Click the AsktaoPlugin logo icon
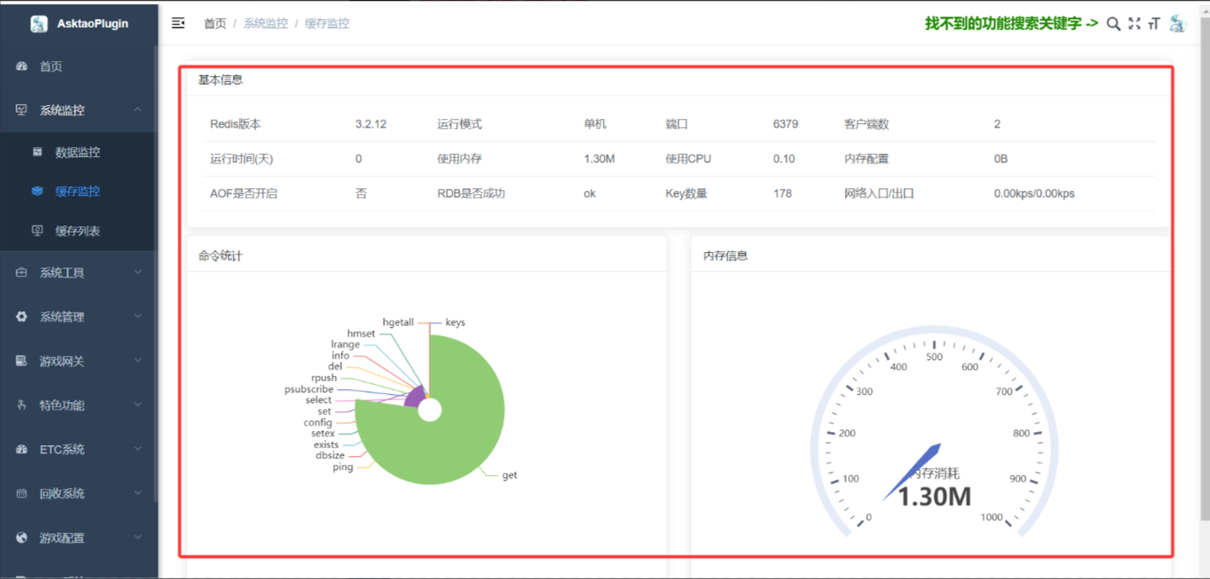This screenshot has height=579, width=1210. tap(39, 24)
